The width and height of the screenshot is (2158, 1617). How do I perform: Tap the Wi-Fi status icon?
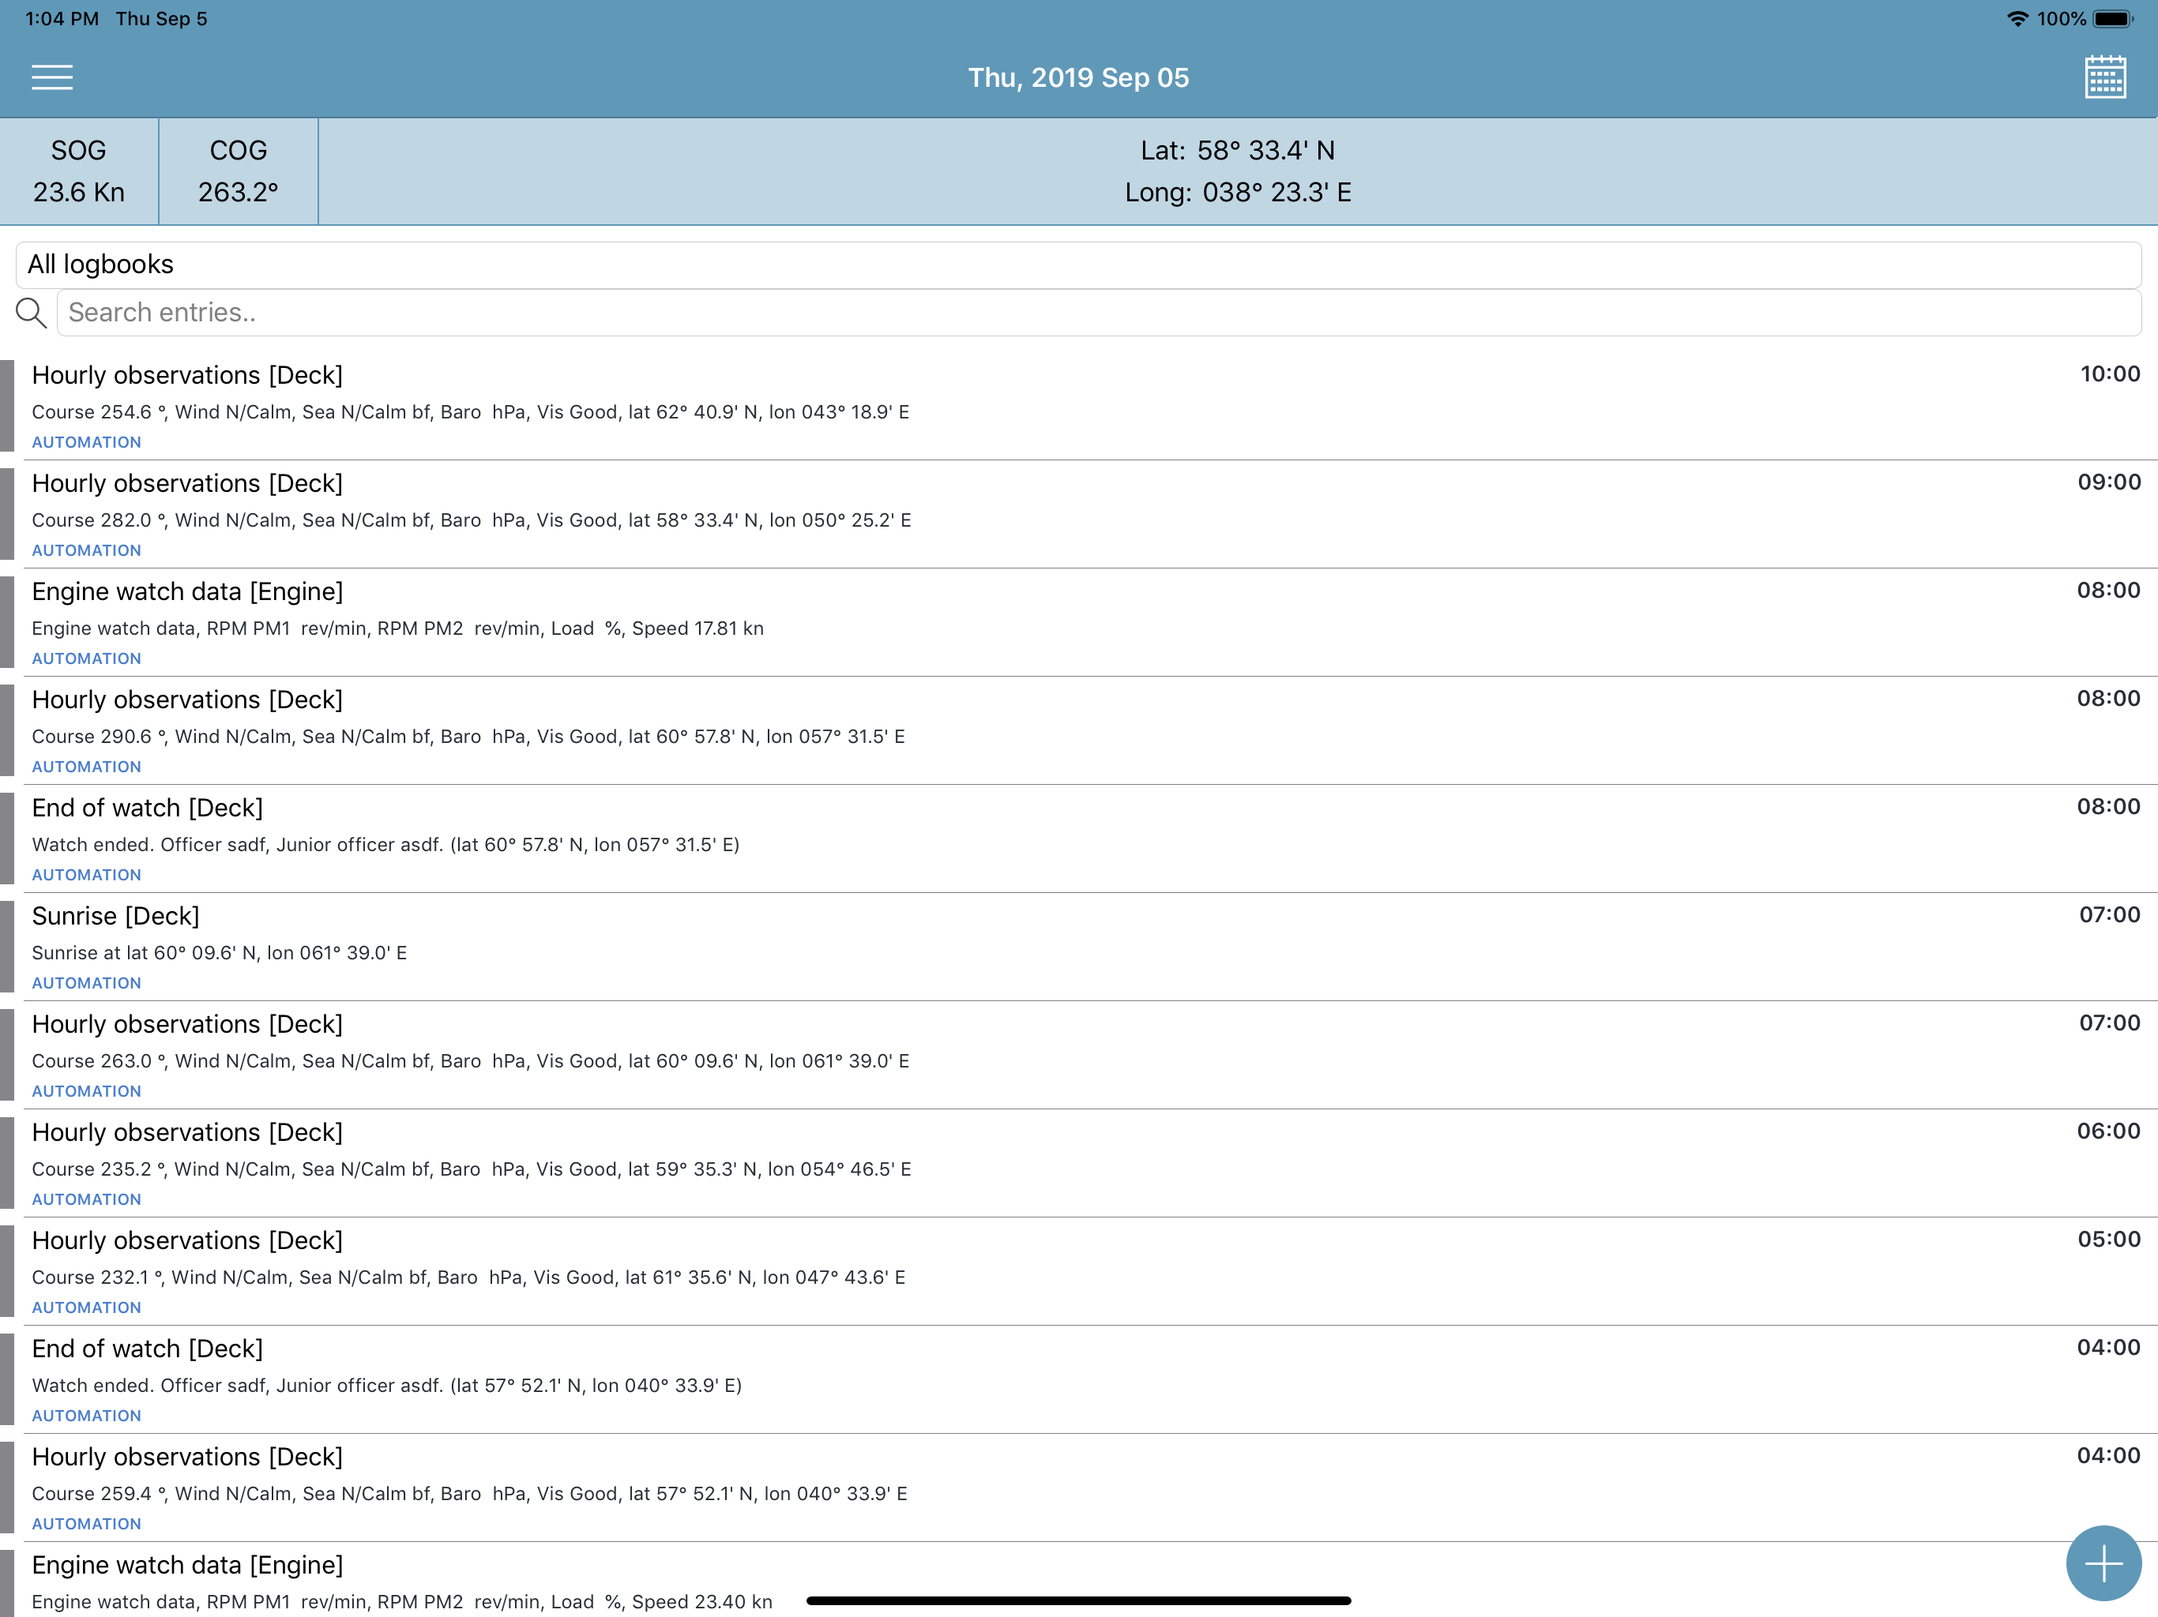click(2017, 18)
